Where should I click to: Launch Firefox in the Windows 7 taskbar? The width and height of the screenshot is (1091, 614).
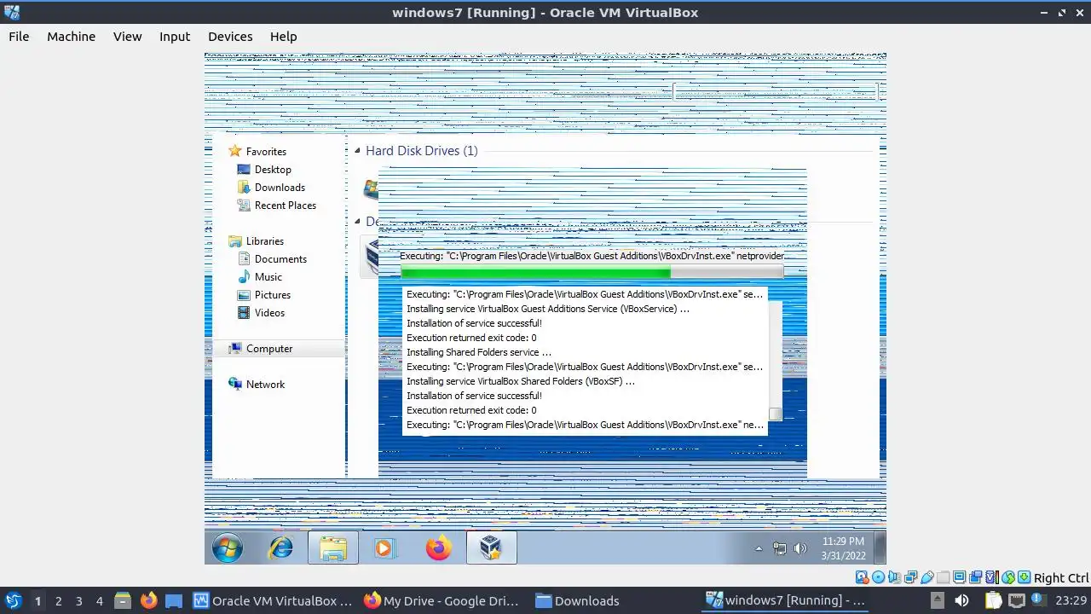tap(438, 547)
